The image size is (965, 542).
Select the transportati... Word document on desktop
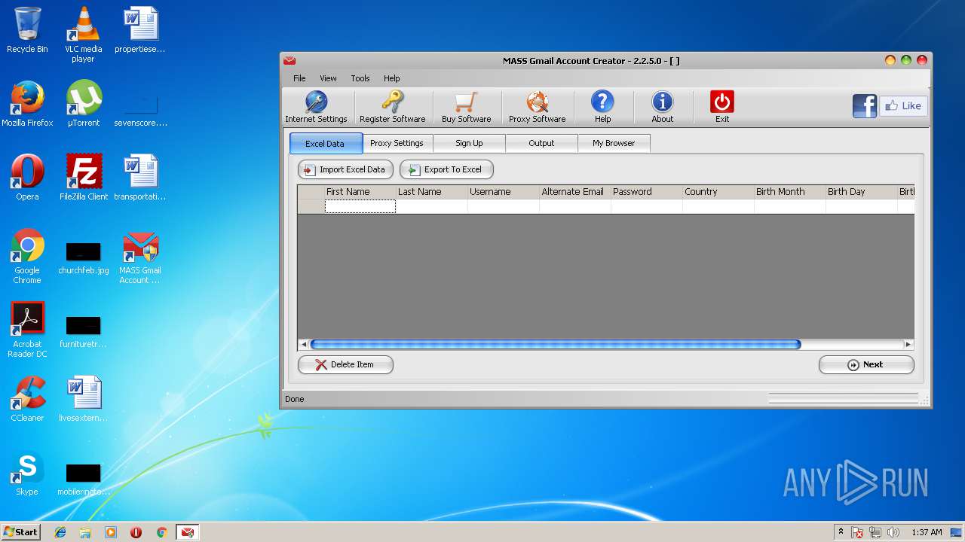click(x=140, y=178)
